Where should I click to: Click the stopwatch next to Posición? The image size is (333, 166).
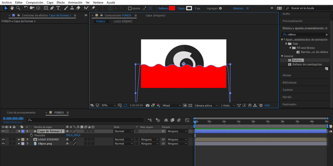[31, 135]
